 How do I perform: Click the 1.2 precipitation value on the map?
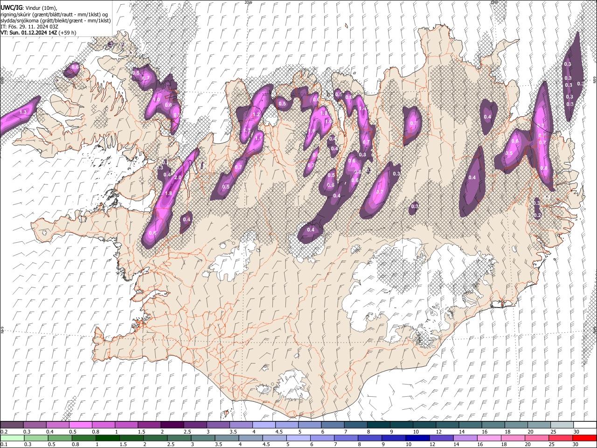[256, 114]
